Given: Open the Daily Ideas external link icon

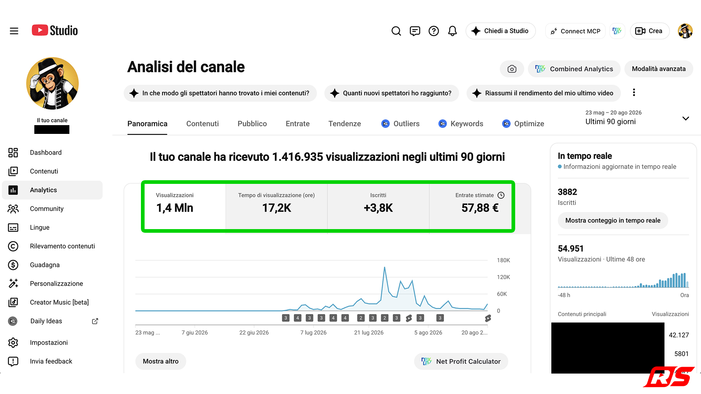Looking at the screenshot, I should (x=95, y=321).
